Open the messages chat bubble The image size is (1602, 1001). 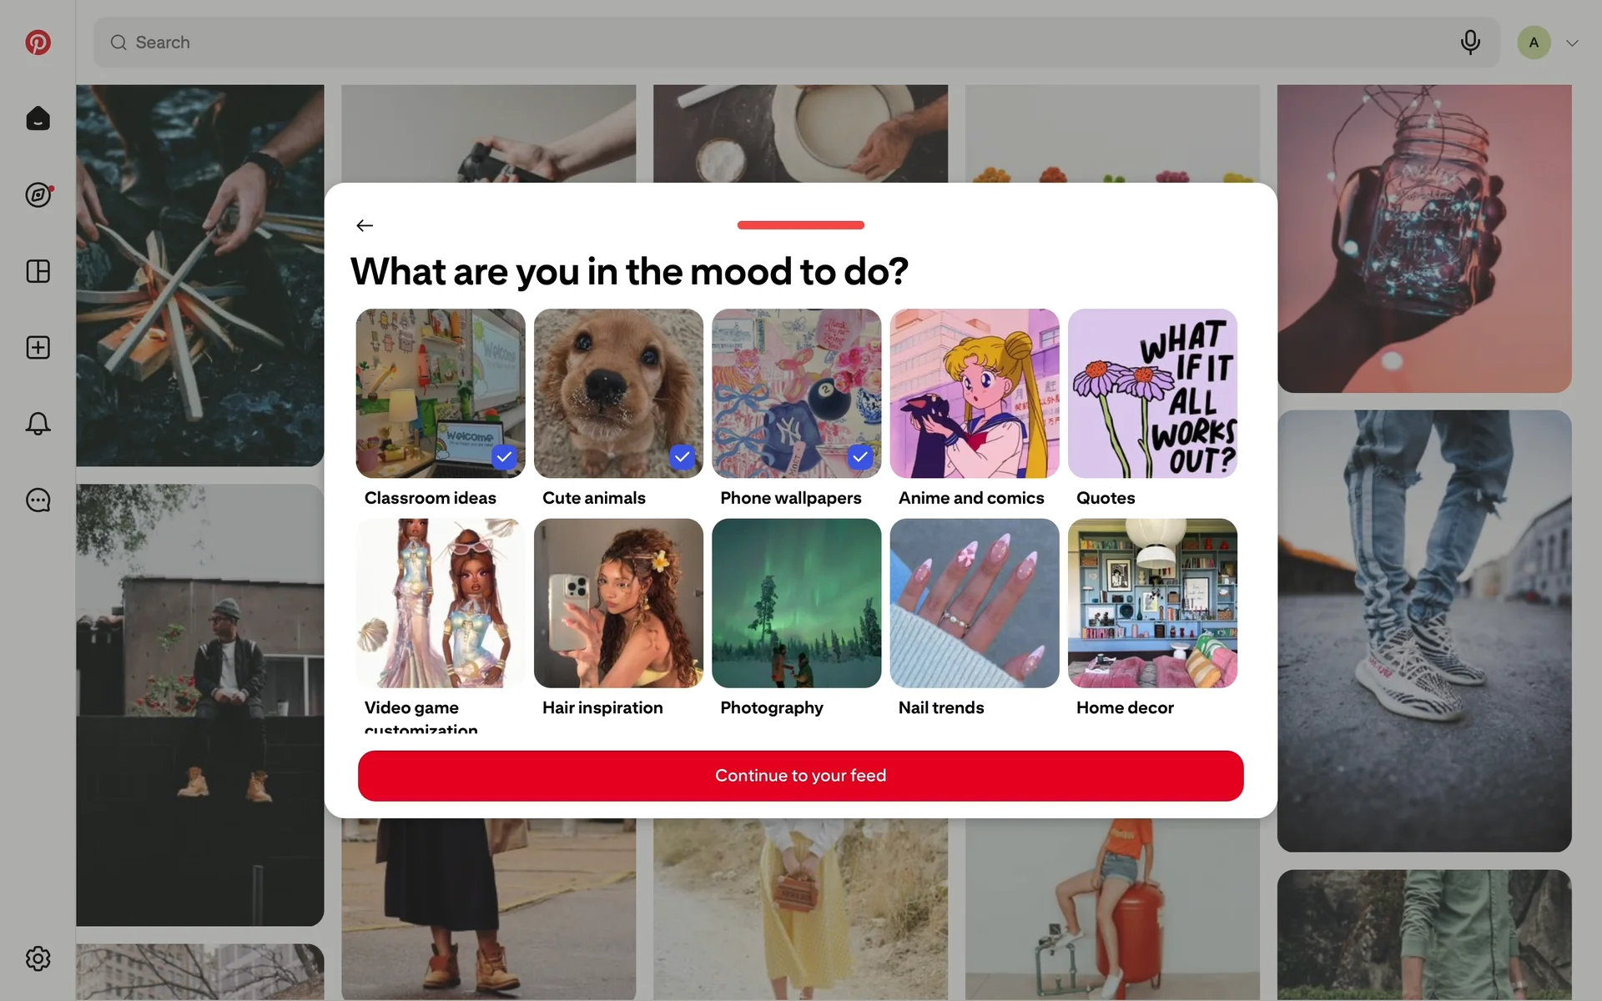coord(38,500)
